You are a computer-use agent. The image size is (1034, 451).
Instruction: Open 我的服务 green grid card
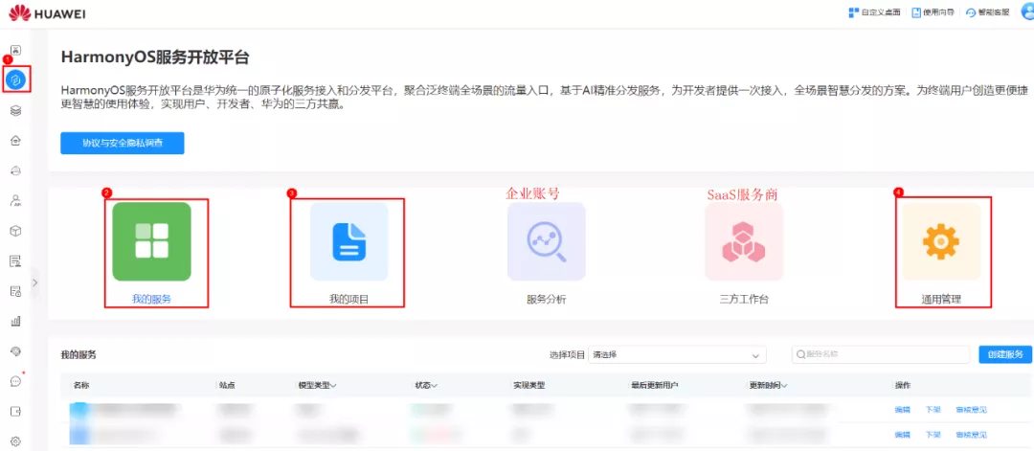pyautogui.click(x=151, y=253)
